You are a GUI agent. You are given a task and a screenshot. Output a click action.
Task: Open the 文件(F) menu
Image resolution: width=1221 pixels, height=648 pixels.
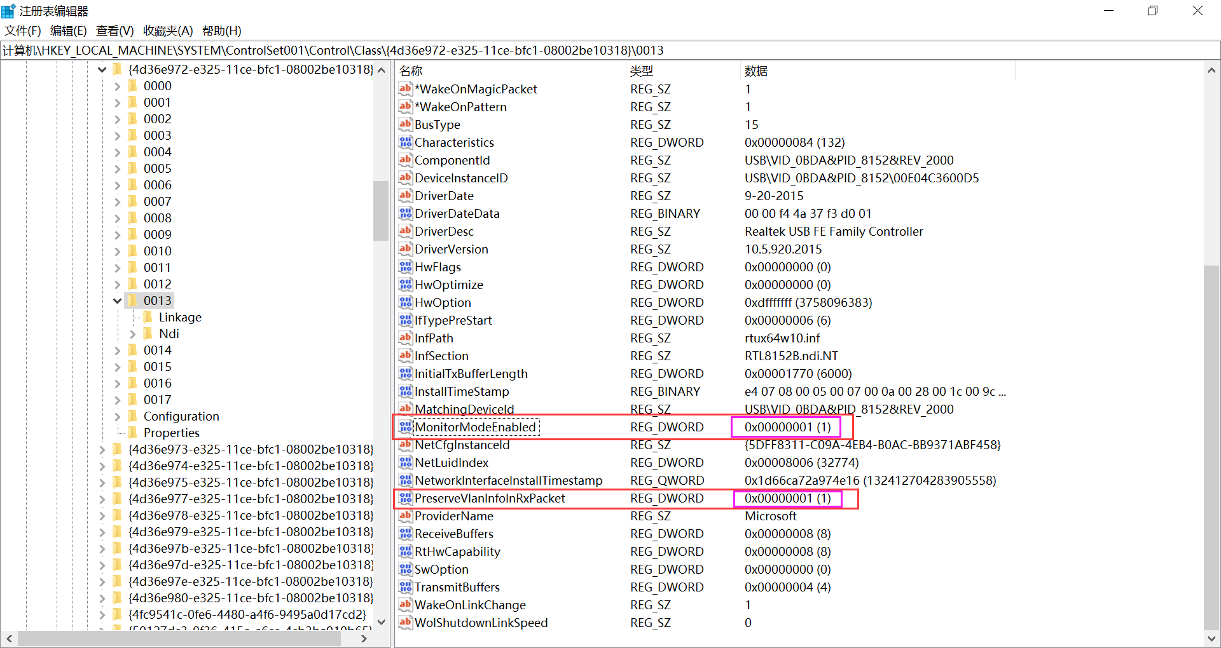pos(23,30)
